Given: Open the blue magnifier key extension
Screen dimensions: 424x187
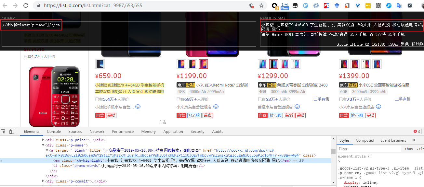Looking at the screenshot, I should click(x=389, y=6).
